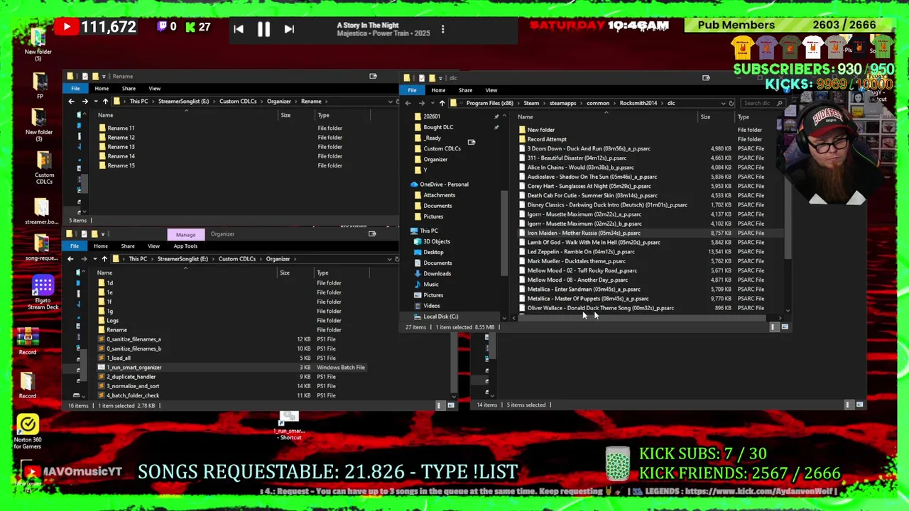Image resolution: width=909 pixels, height=511 pixels.
Task: Open Share tab in dlc window
Action: pos(465,90)
